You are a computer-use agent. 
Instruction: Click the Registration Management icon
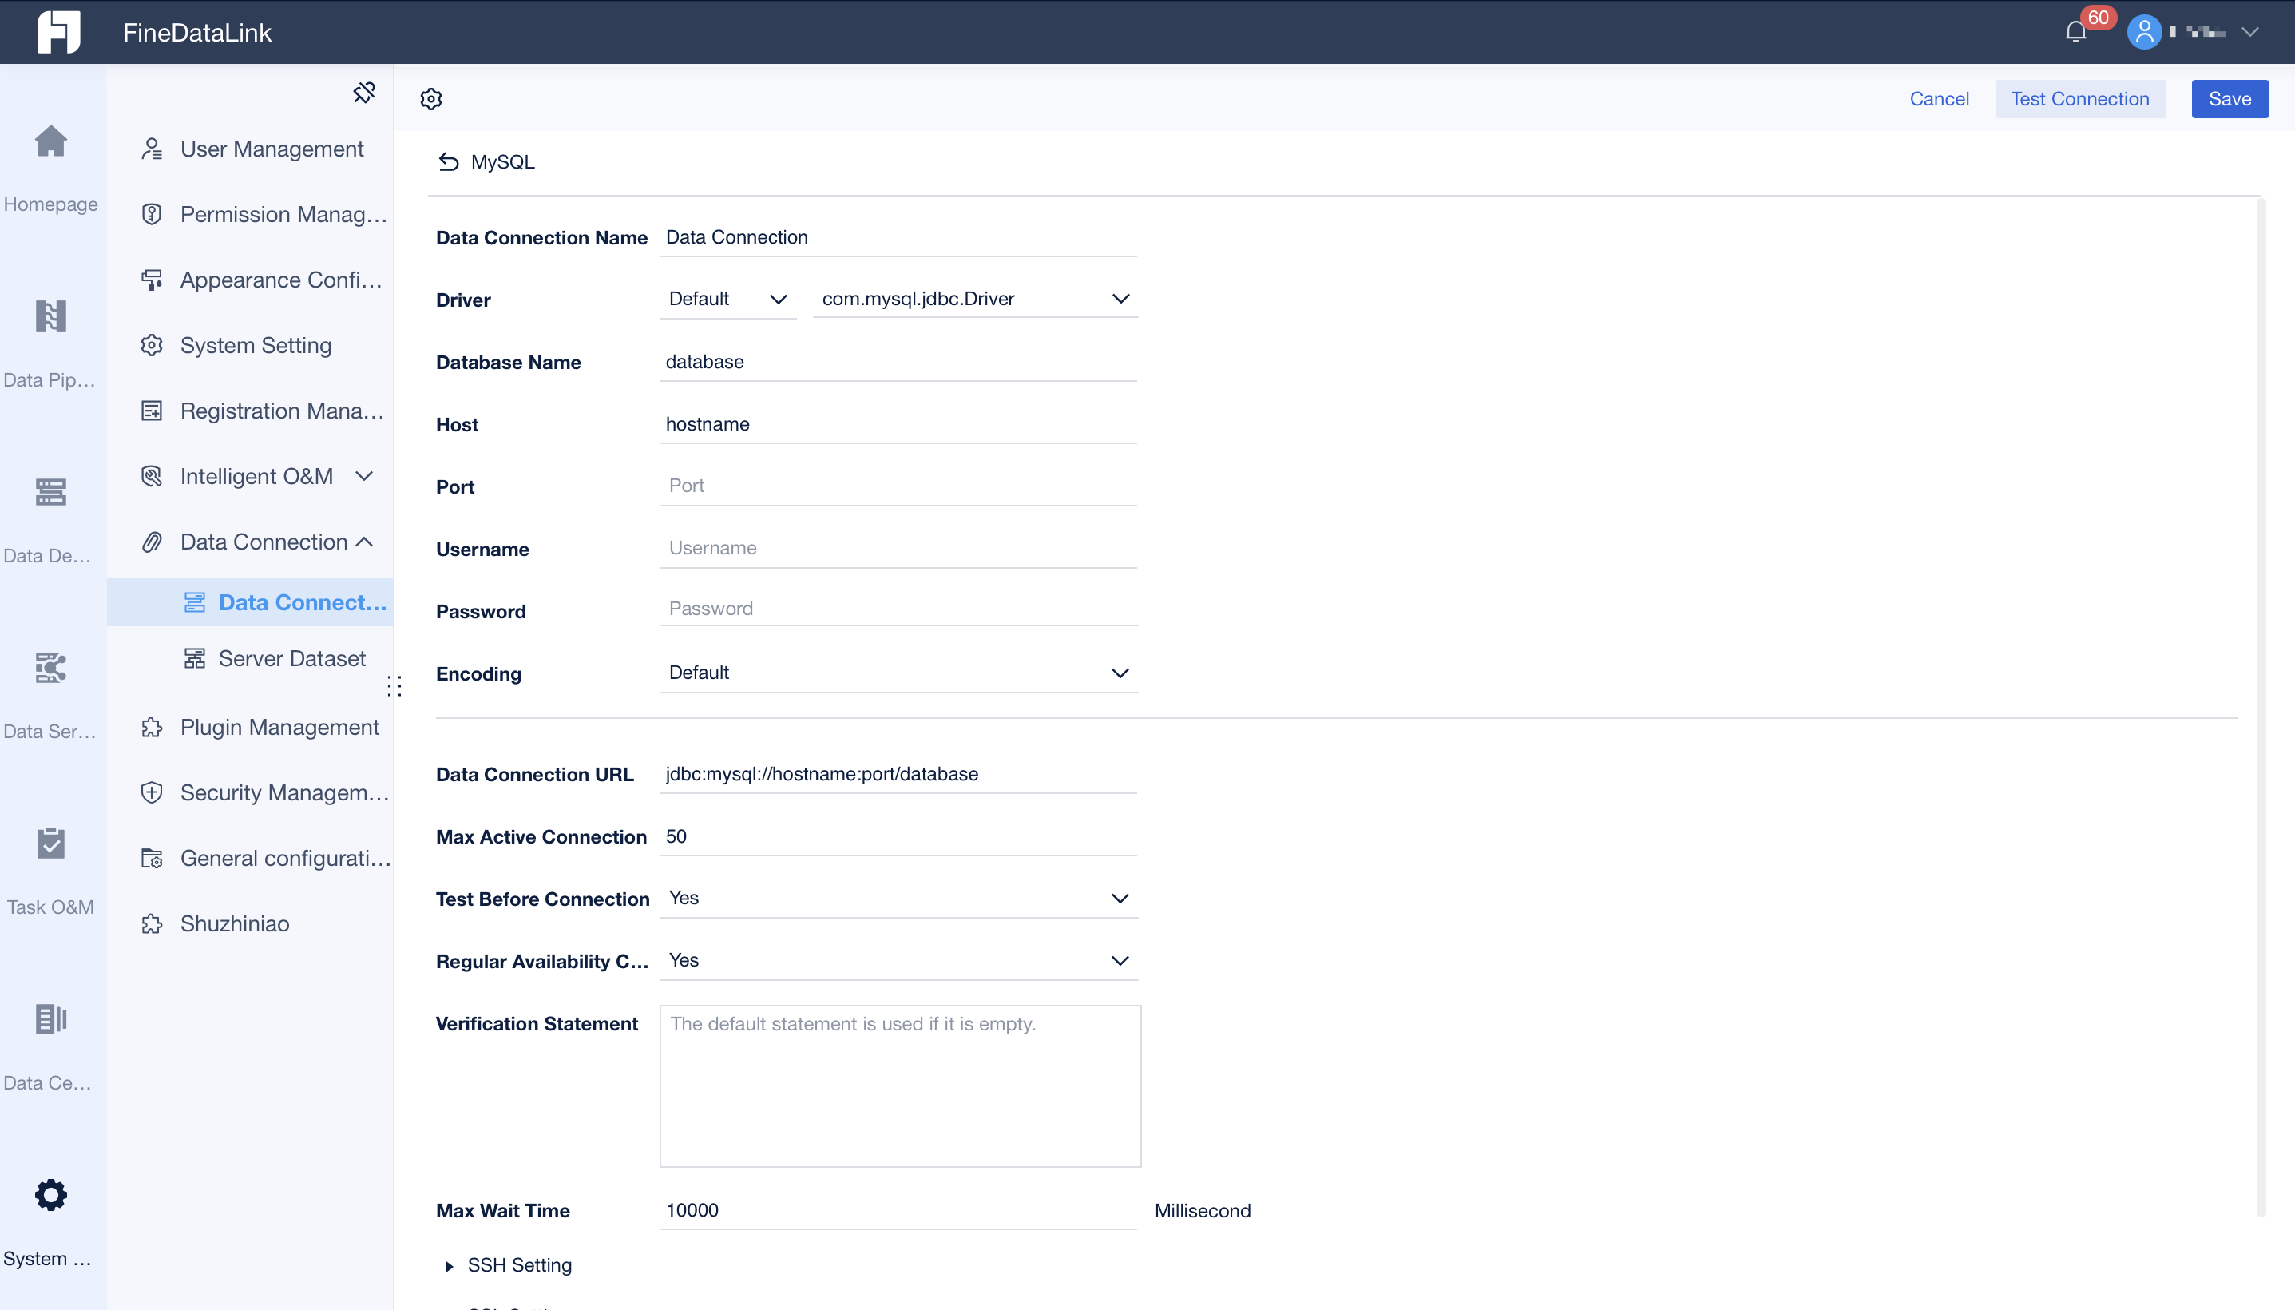tap(152, 411)
